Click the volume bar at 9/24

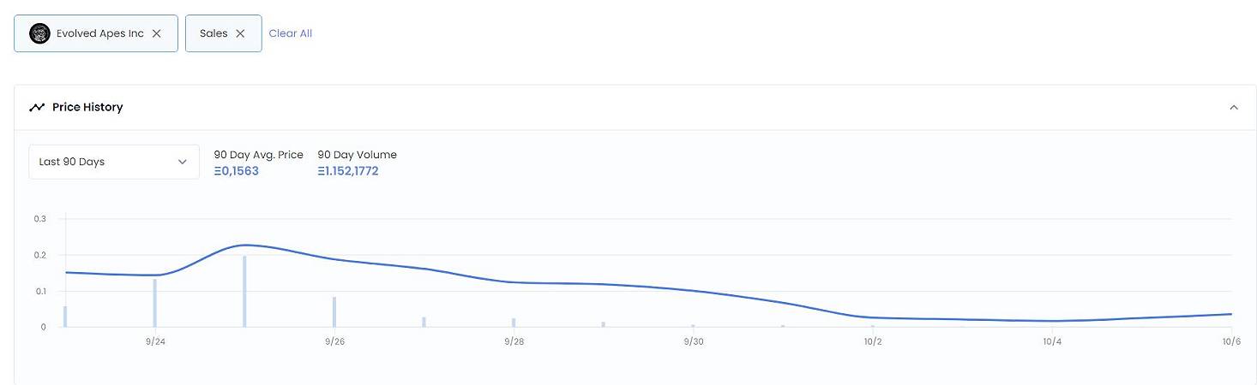155,303
